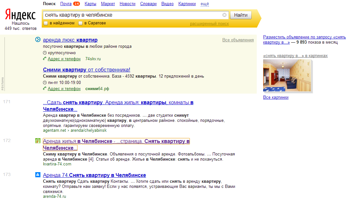This screenshot has width=353, height=201.
Task: Click the clock icon next to 'пн-пт 10:00-19:00'
Action: [45, 82]
